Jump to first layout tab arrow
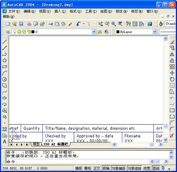Image resolution: width=177 pixels, height=172 pixels. tap(11, 144)
